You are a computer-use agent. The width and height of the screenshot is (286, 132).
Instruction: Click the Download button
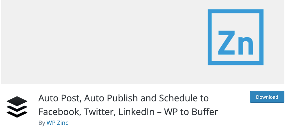pyautogui.click(x=267, y=97)
